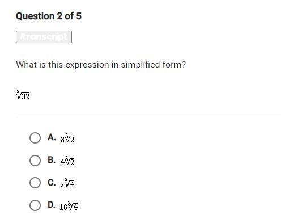Click the answer expression 8∛2

(67, 138)
